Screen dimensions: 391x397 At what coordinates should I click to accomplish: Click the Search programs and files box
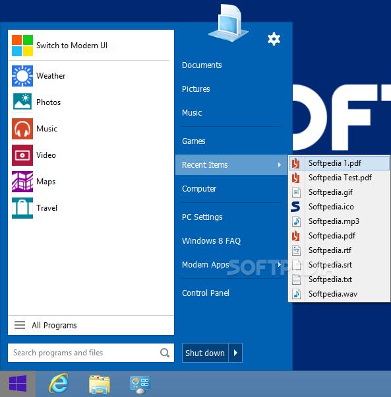91,353
